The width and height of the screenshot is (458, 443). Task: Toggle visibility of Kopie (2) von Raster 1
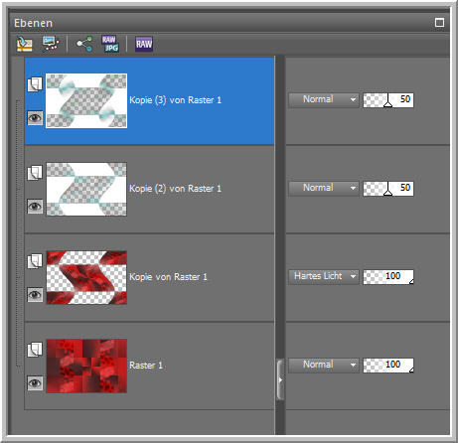35,207
